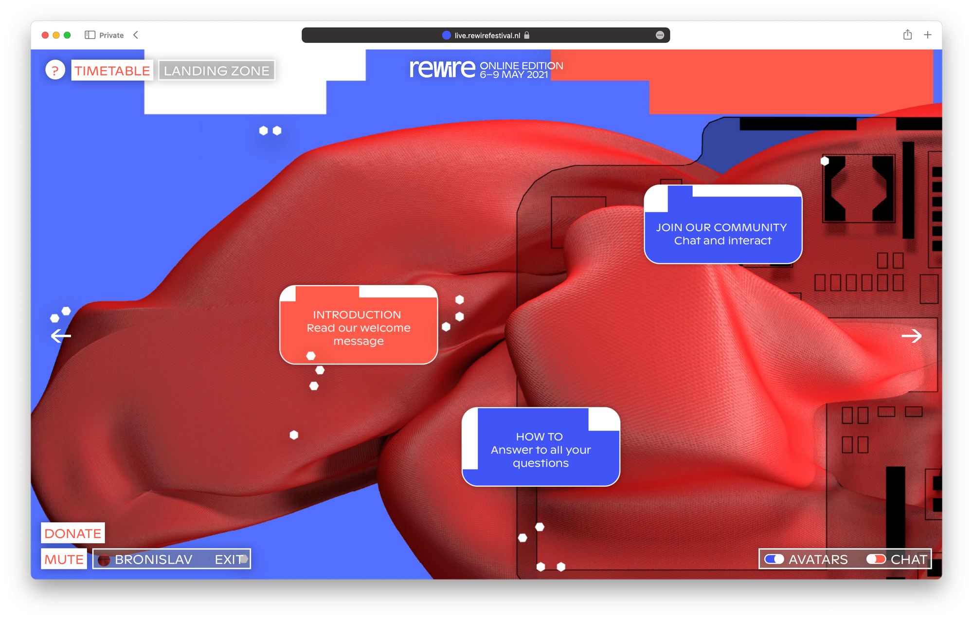
Task: Select the Landing Zone tab
Action: click(216, 71)
